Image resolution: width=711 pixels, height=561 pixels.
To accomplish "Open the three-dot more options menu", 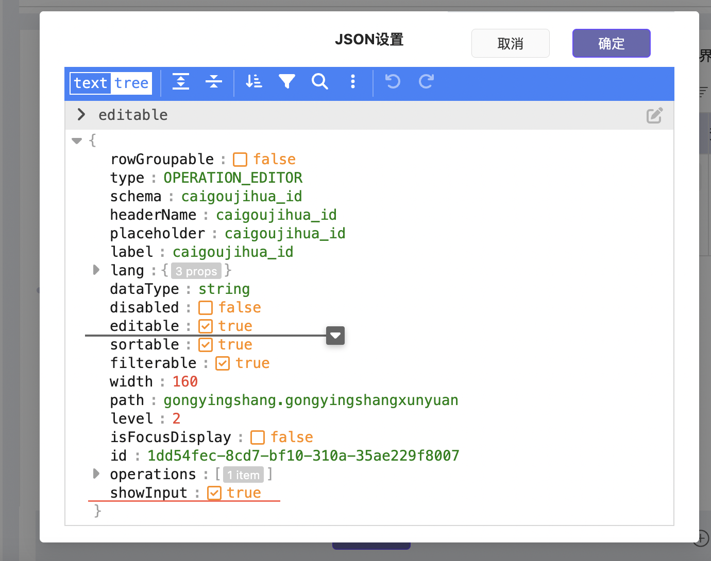I will click(353, 82).
